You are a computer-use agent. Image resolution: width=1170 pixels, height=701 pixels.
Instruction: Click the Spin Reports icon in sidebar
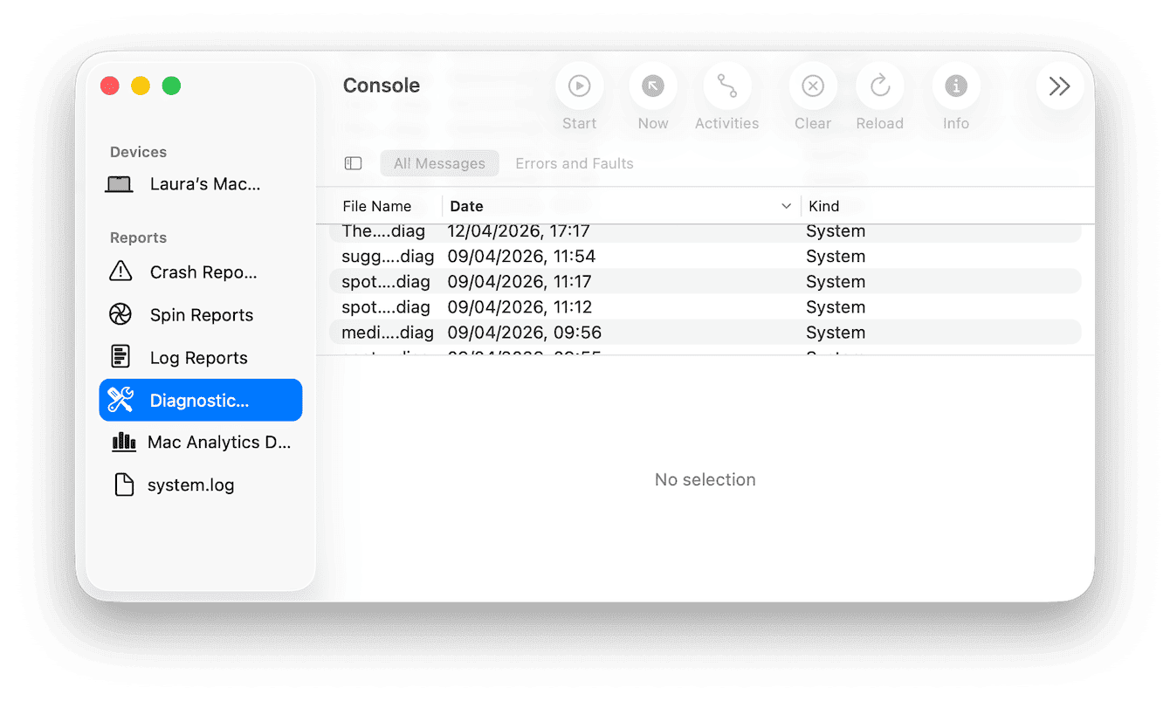[x=120, y=314]
